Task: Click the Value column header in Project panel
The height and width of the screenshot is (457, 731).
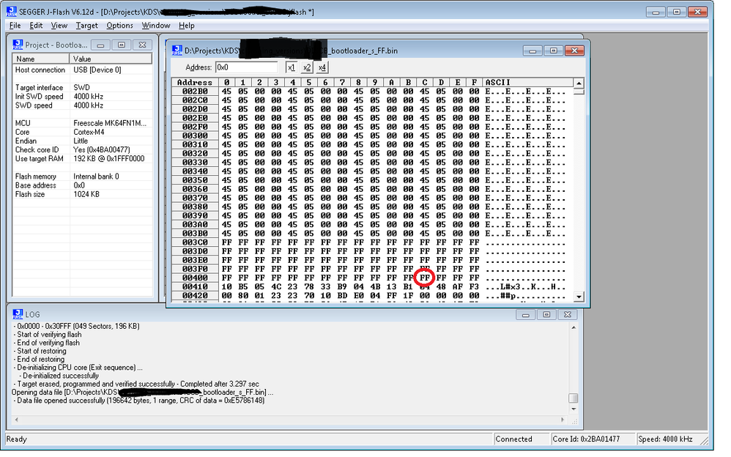Action: pyautogui.click(x=111, y=59)
